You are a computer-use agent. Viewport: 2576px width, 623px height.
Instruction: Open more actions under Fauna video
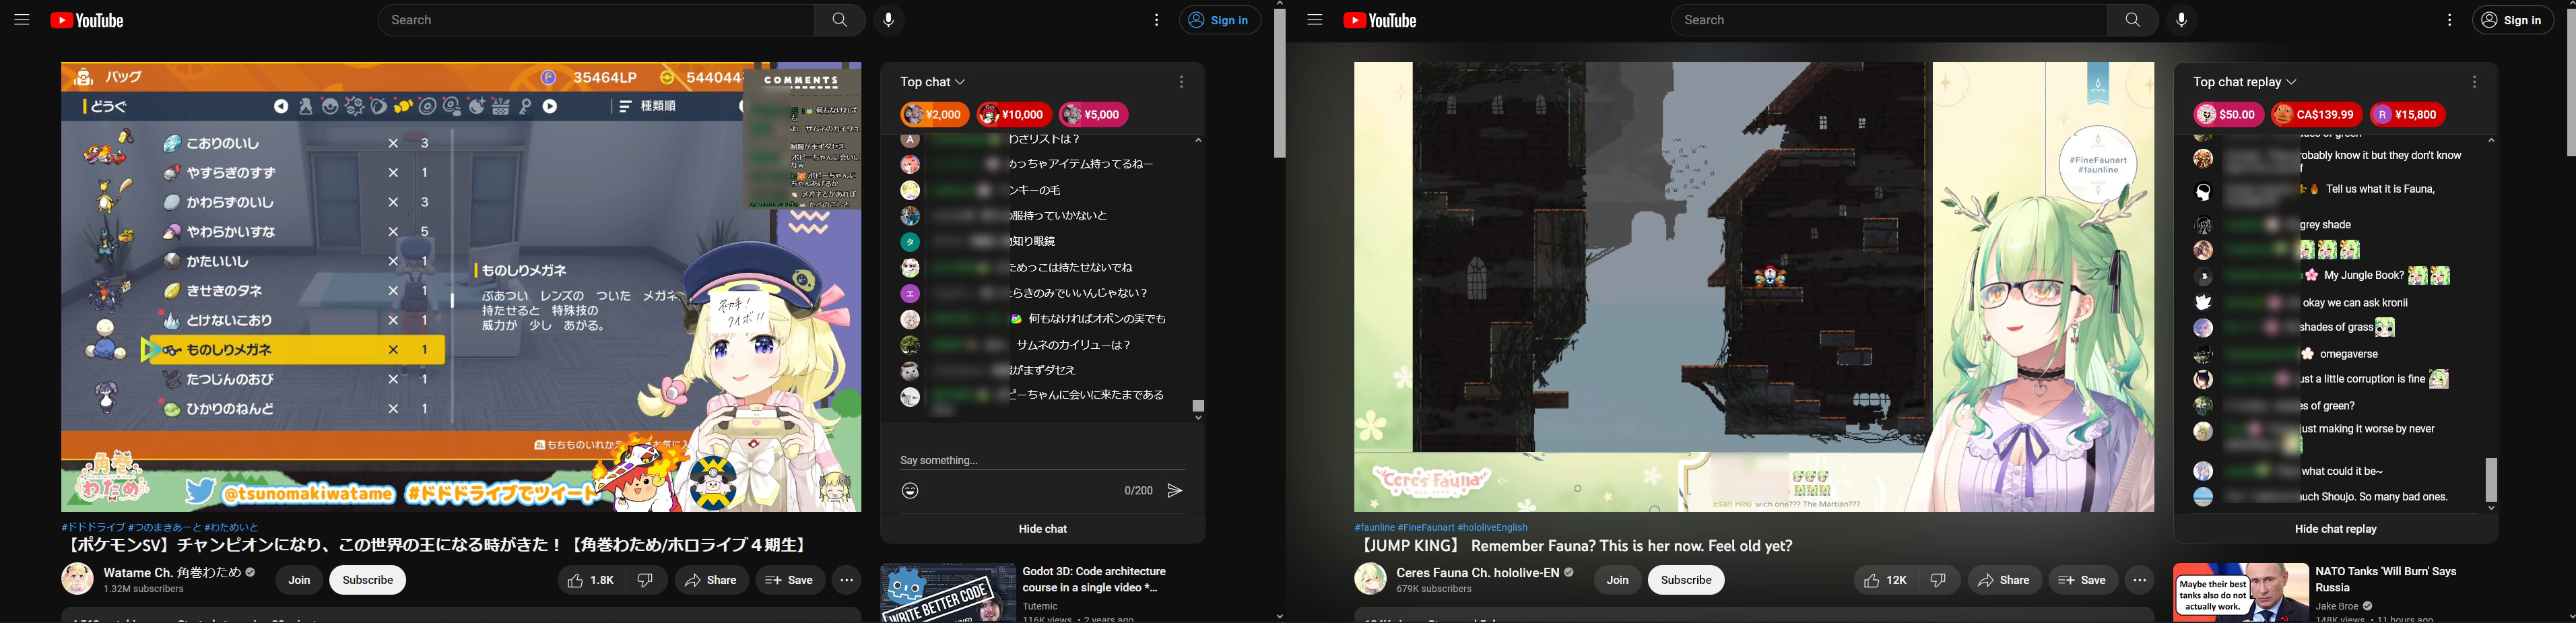[x=2139, y=580]
